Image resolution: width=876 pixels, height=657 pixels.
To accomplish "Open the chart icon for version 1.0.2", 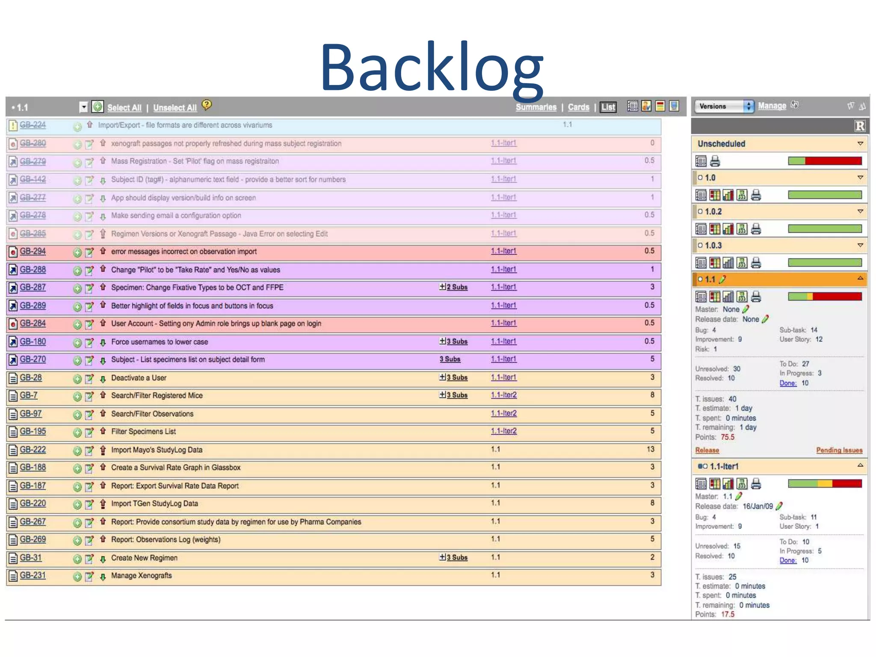I will [728, 229].
